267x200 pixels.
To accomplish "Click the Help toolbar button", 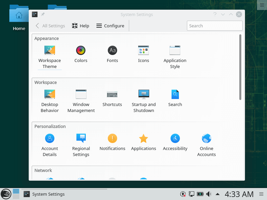I will 80,26.
